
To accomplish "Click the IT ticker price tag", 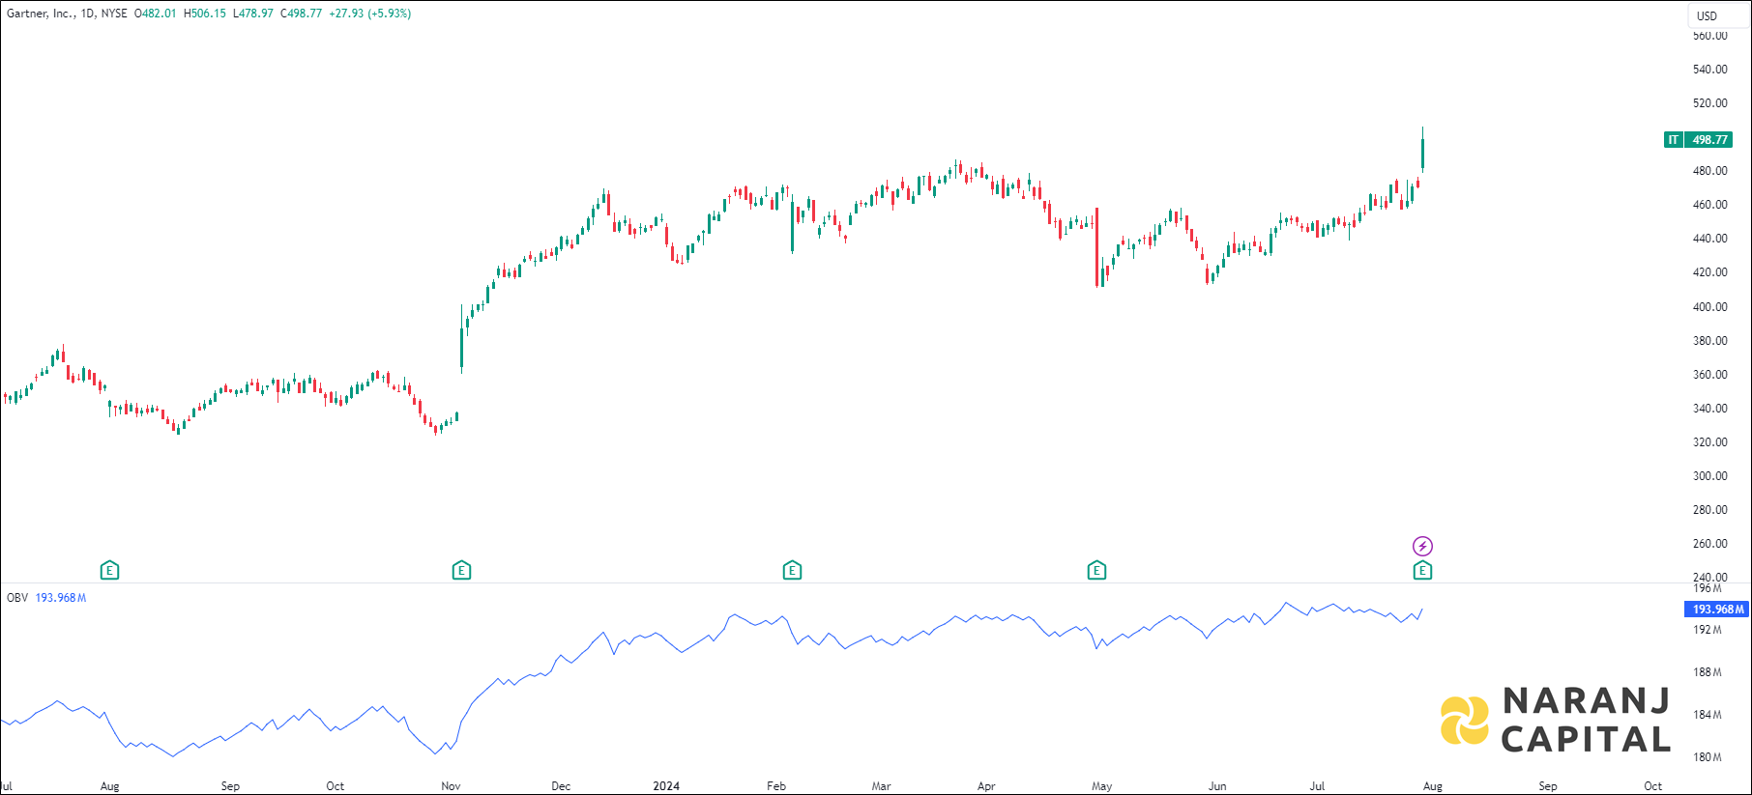I will point(1673,140).
